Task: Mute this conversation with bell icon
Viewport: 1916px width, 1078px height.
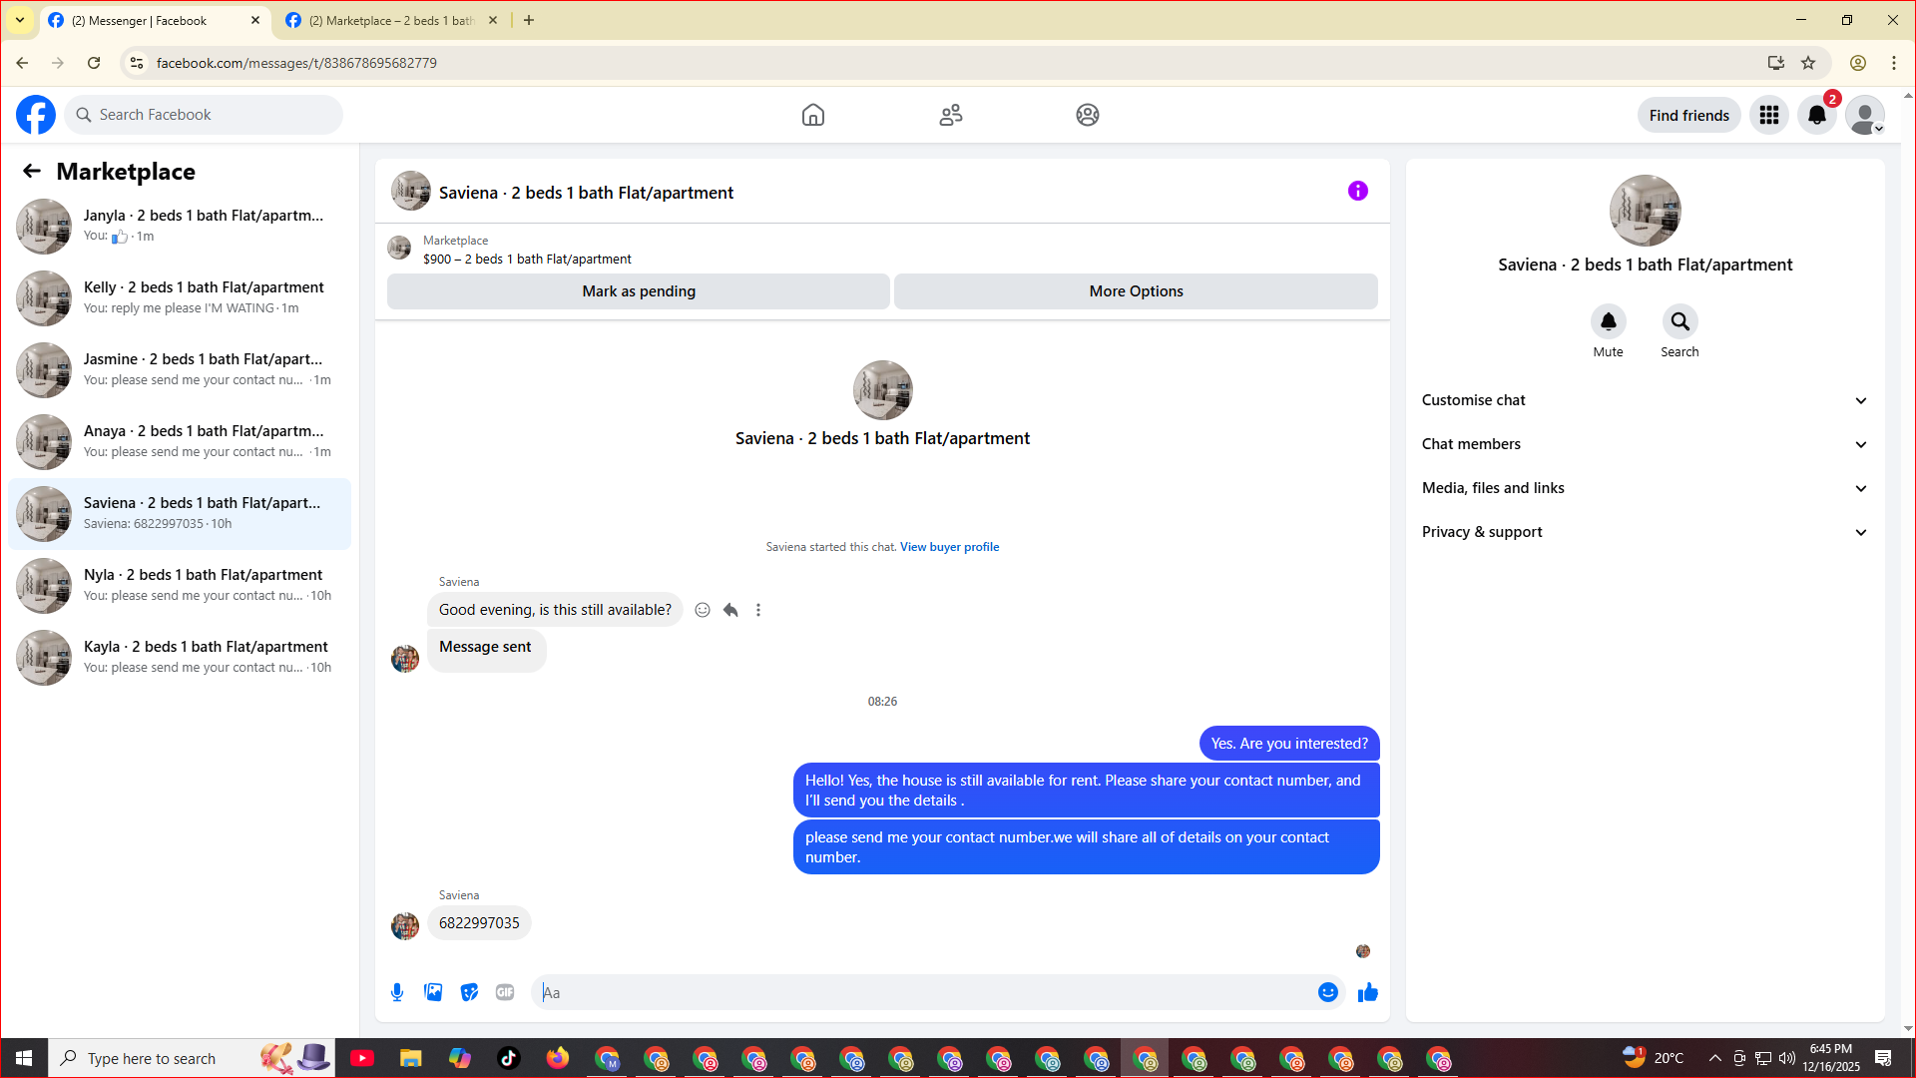Action: tap(1609, 321)
